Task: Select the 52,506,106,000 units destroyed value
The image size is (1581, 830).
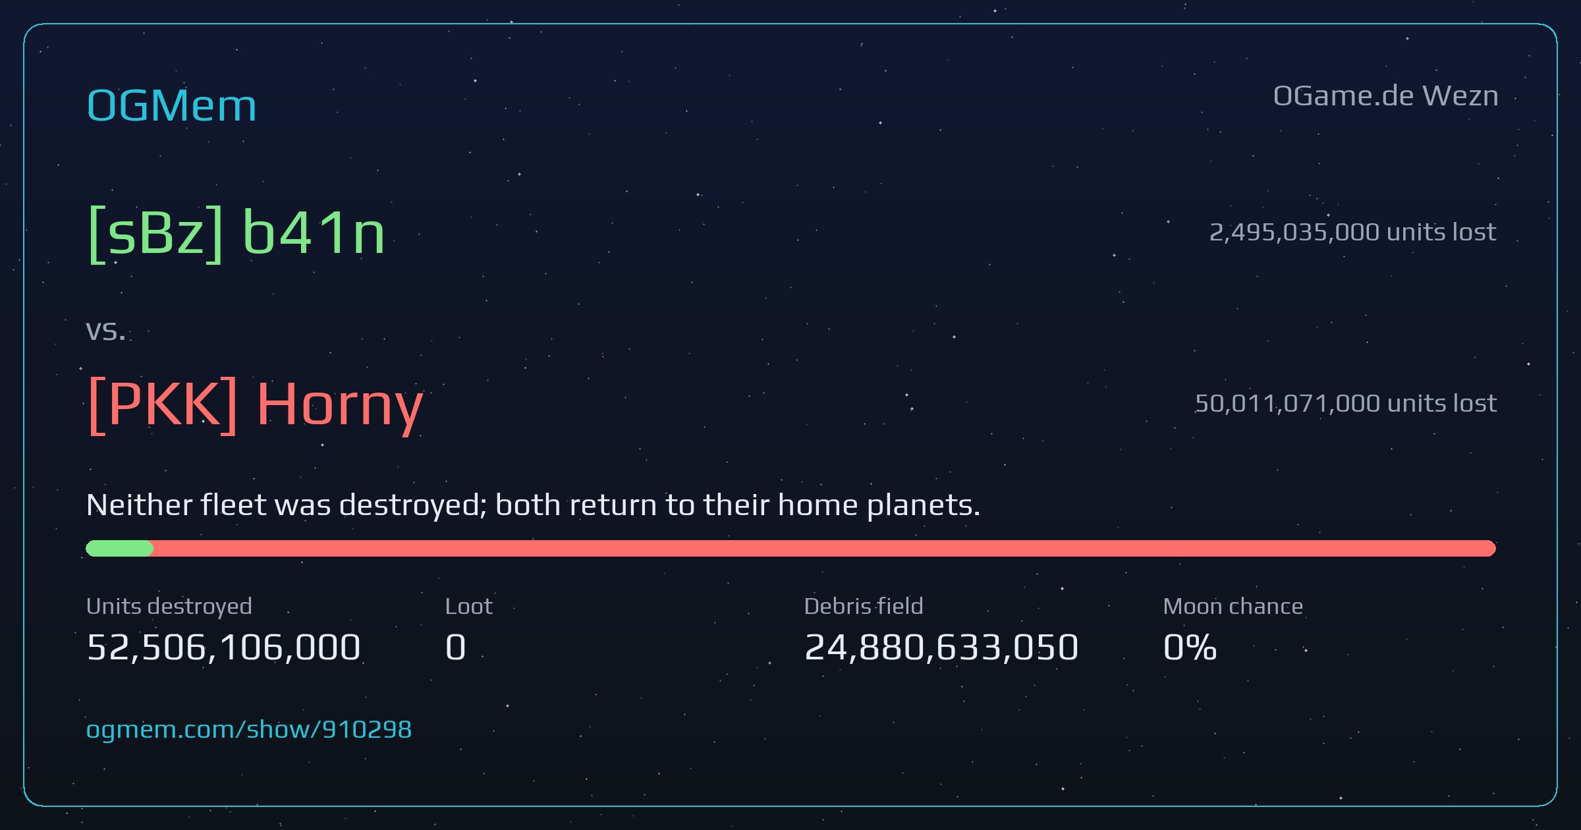Action: point(223,647)
